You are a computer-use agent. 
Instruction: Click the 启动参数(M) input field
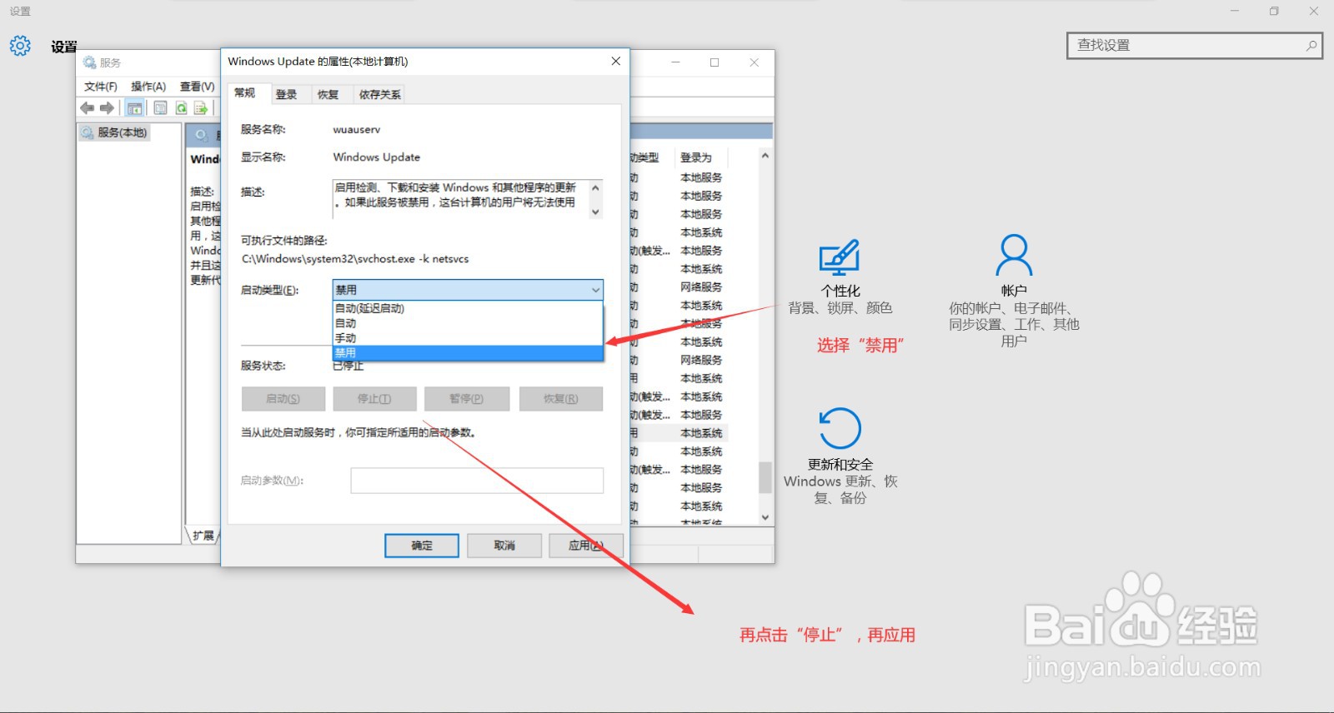click(477, 481)
